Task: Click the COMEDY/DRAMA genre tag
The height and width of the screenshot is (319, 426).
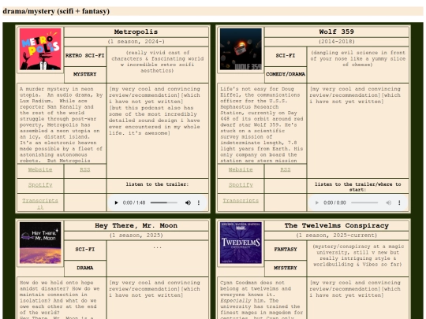Action: point(286,74)
